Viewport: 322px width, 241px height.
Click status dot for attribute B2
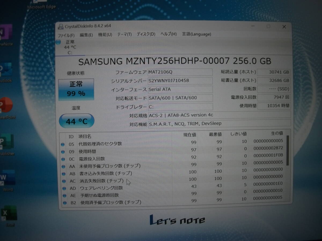tap(65, 203)
